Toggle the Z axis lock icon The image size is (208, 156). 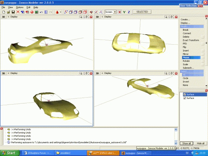click(129, 12)
